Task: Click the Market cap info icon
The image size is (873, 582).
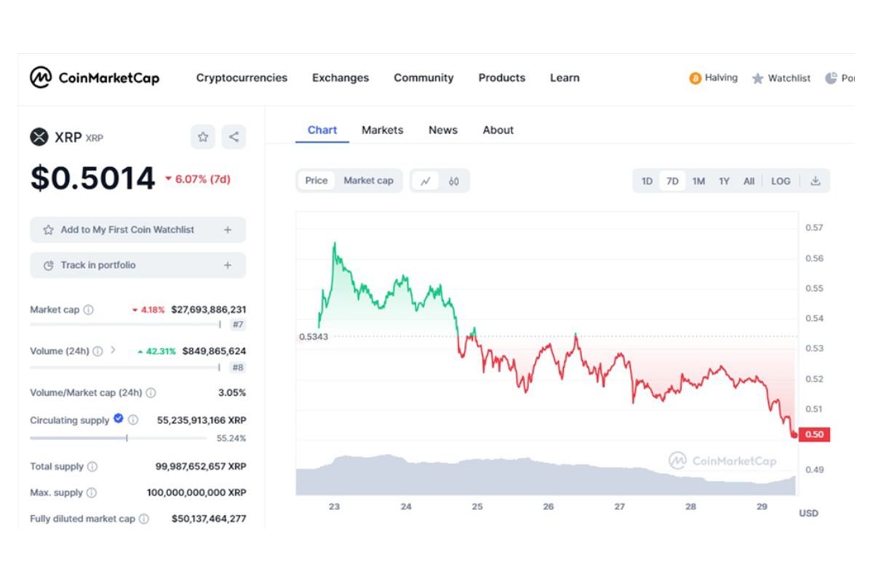Action: (x=89, y=310)
